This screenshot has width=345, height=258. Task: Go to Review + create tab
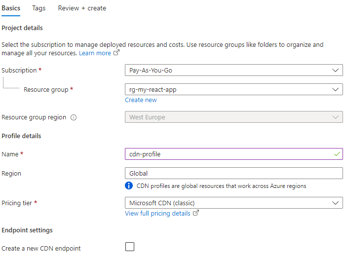(x=82, y=8)
